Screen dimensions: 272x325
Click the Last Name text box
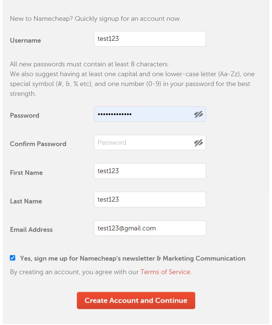(x=150, y=199)
